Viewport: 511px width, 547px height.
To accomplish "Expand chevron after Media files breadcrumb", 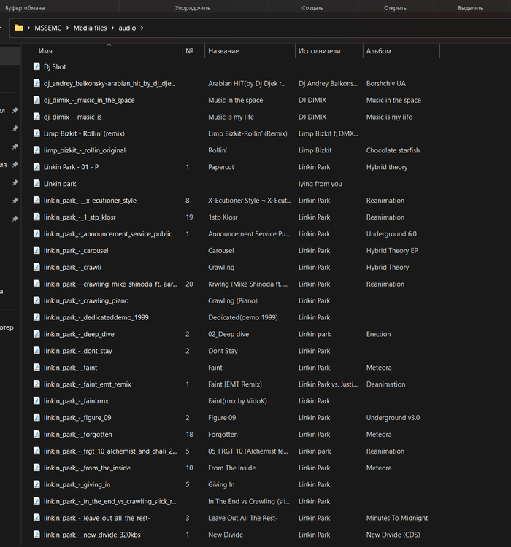I will (112, 28).
